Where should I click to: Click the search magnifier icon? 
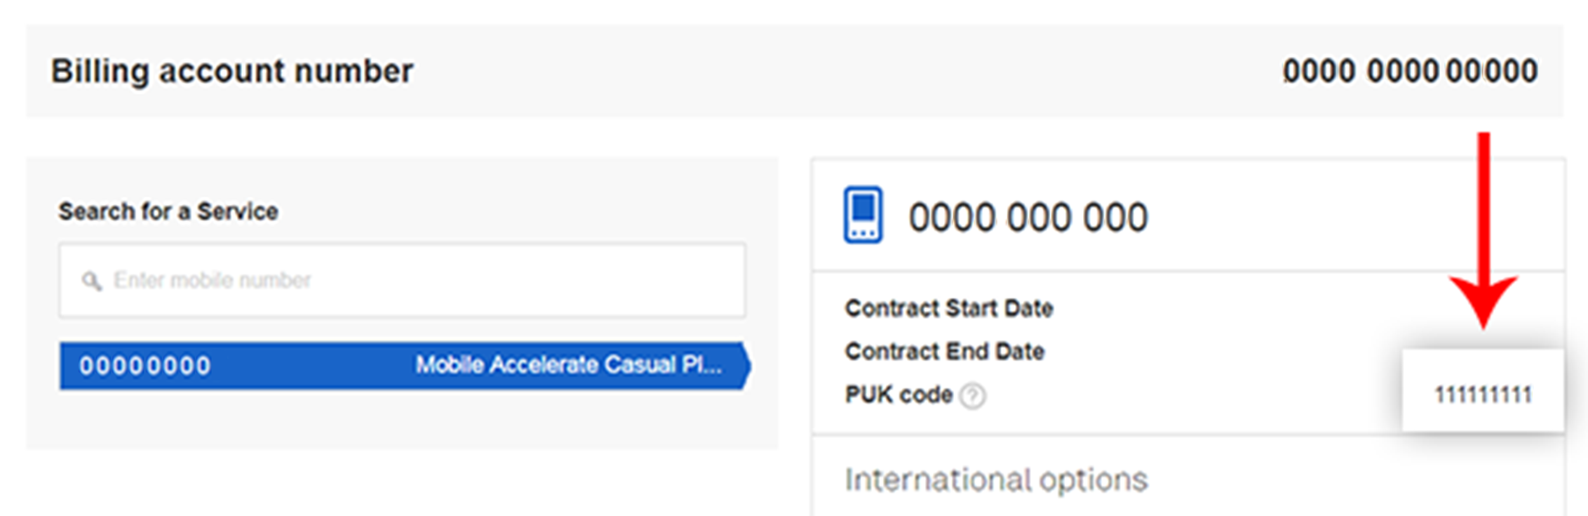click(91, 281)
